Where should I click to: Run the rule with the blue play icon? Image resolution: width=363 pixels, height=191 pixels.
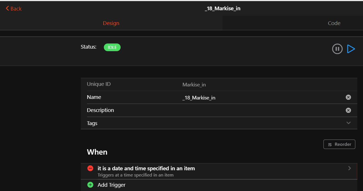click(x=351, y=49)
